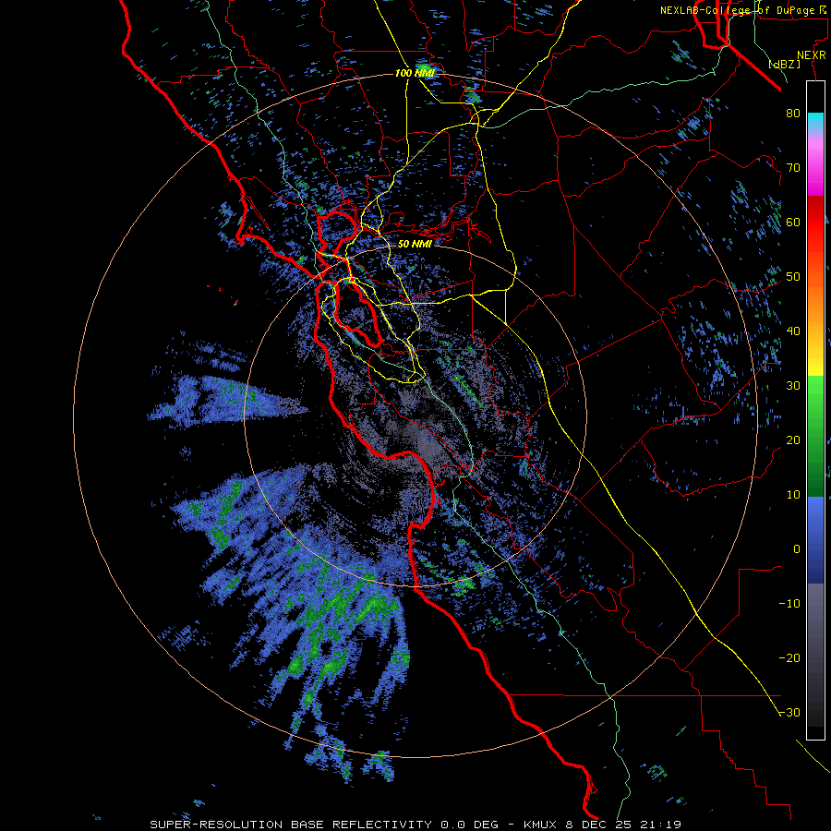The width and height of the screenshot is (831, 831).
Task: Select the 60 value on the dBZ scale
Action: [793, 222]
